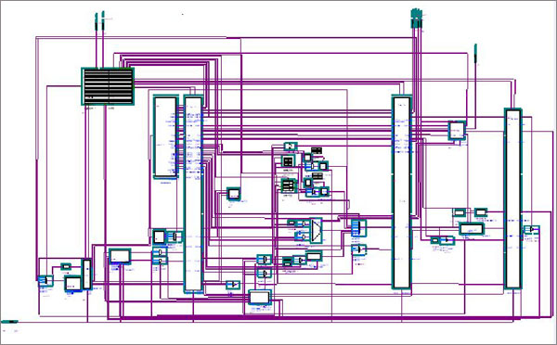Select the cluster of input pins at top right
The height and width of the screenshot is (345, 557).
pos(417,19)
